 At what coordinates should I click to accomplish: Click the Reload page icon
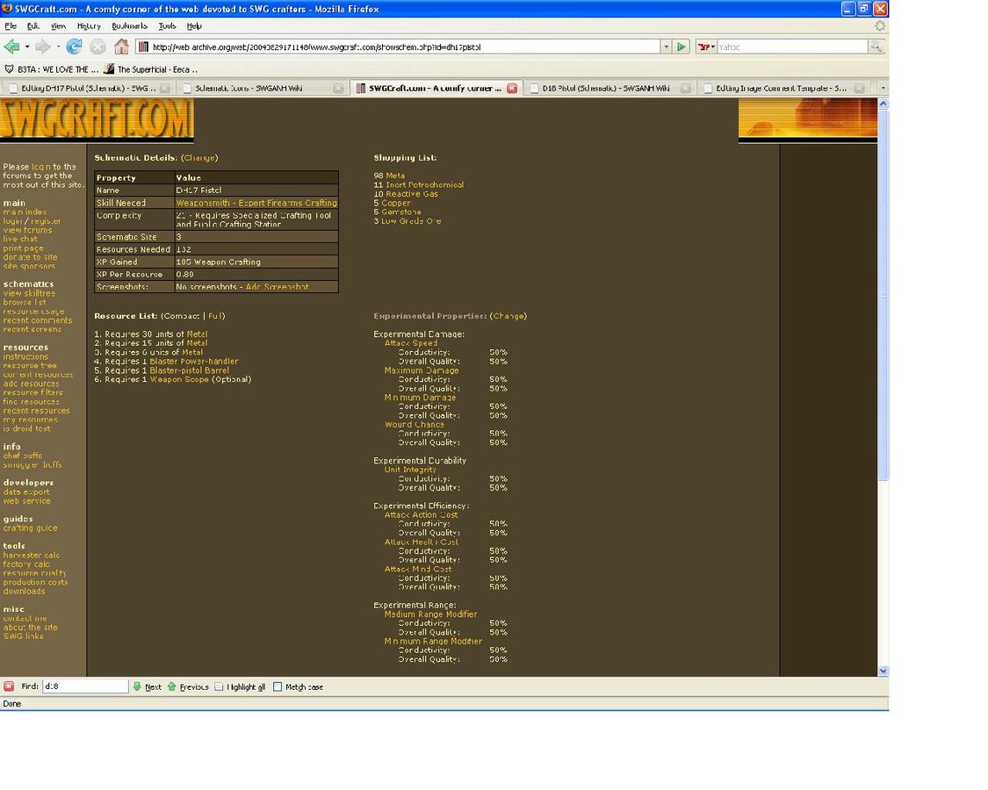pos(75,47)
